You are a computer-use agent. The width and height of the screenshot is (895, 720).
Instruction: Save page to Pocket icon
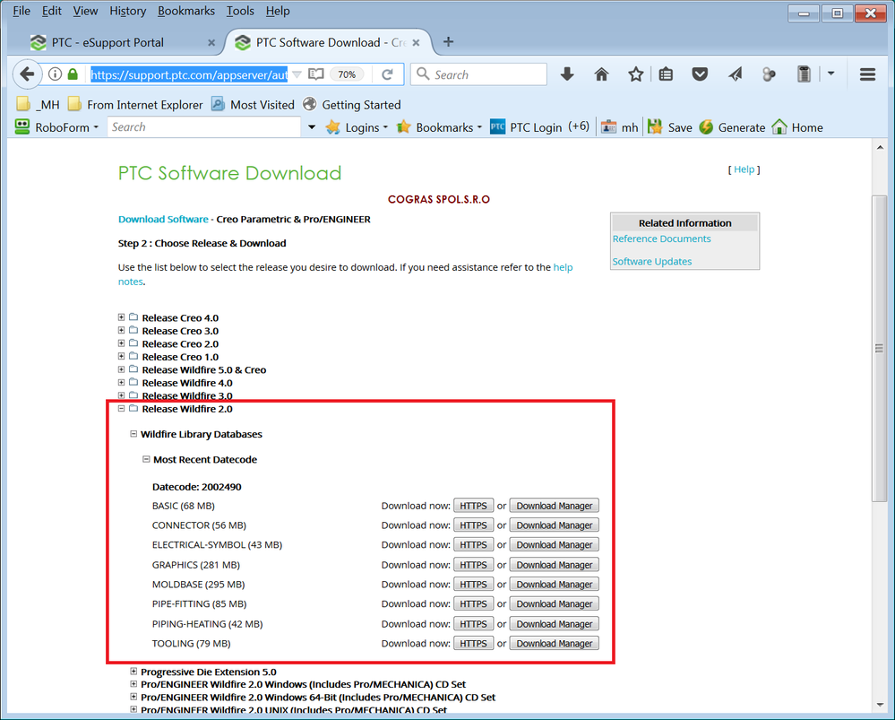[700, 74]
